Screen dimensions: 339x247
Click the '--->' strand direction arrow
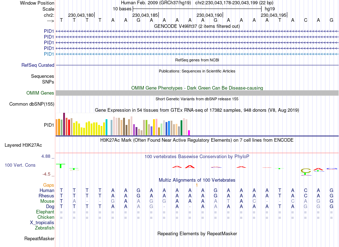point(51,21)
